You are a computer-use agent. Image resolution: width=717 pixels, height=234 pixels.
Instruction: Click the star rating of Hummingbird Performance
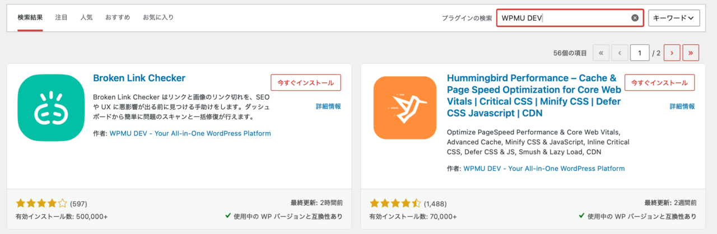pos(395,203)
